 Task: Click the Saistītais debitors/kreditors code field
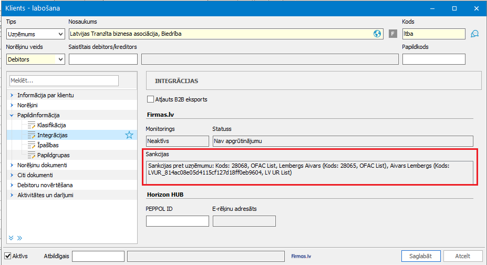click(x=103, y=59)
